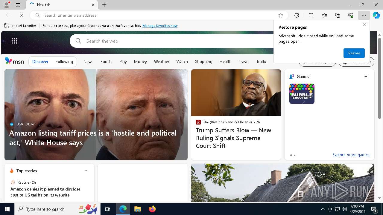Open the Edge profile icon
The width and height of the screenshot is (383, 215).
point(6,5)
